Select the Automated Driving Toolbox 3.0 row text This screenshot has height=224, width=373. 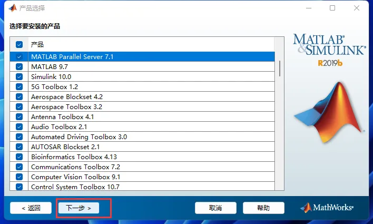[79, 137]
